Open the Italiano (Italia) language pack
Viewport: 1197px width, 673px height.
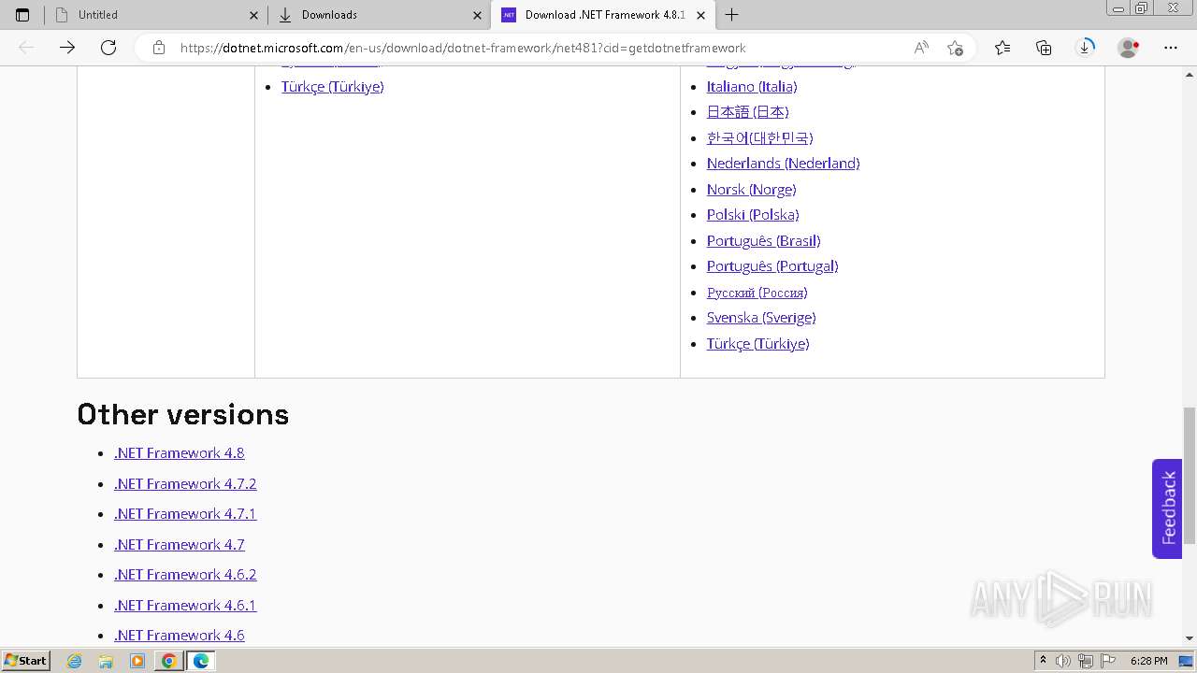coord(752,87)
